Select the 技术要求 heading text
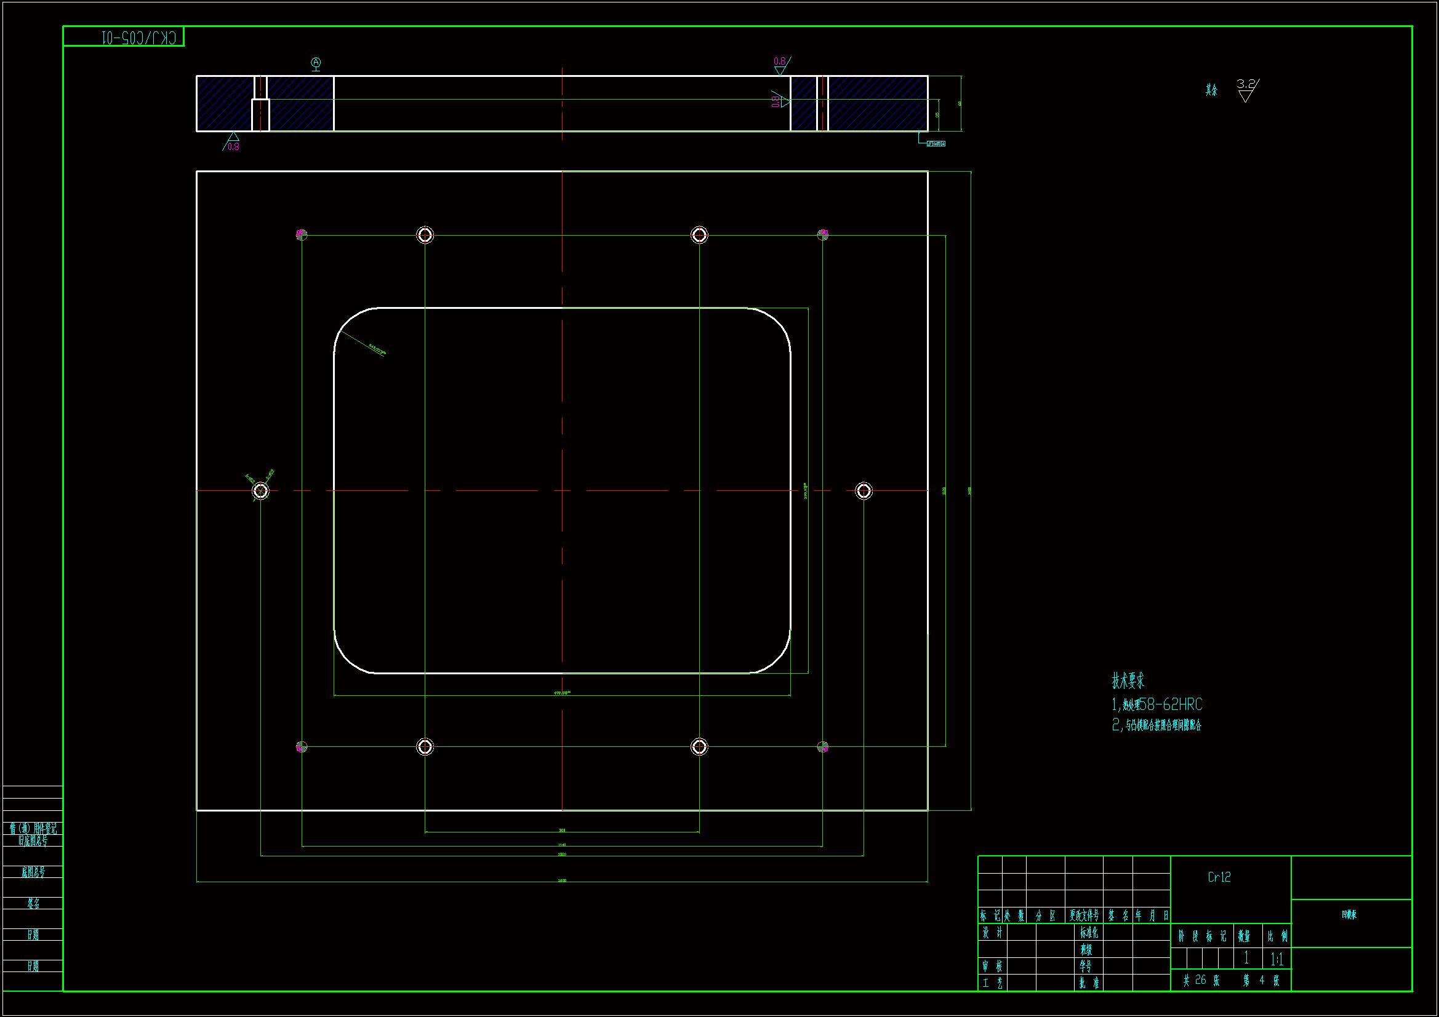The height and width of the screenshot is (1017, 1439). point(1128,680)
